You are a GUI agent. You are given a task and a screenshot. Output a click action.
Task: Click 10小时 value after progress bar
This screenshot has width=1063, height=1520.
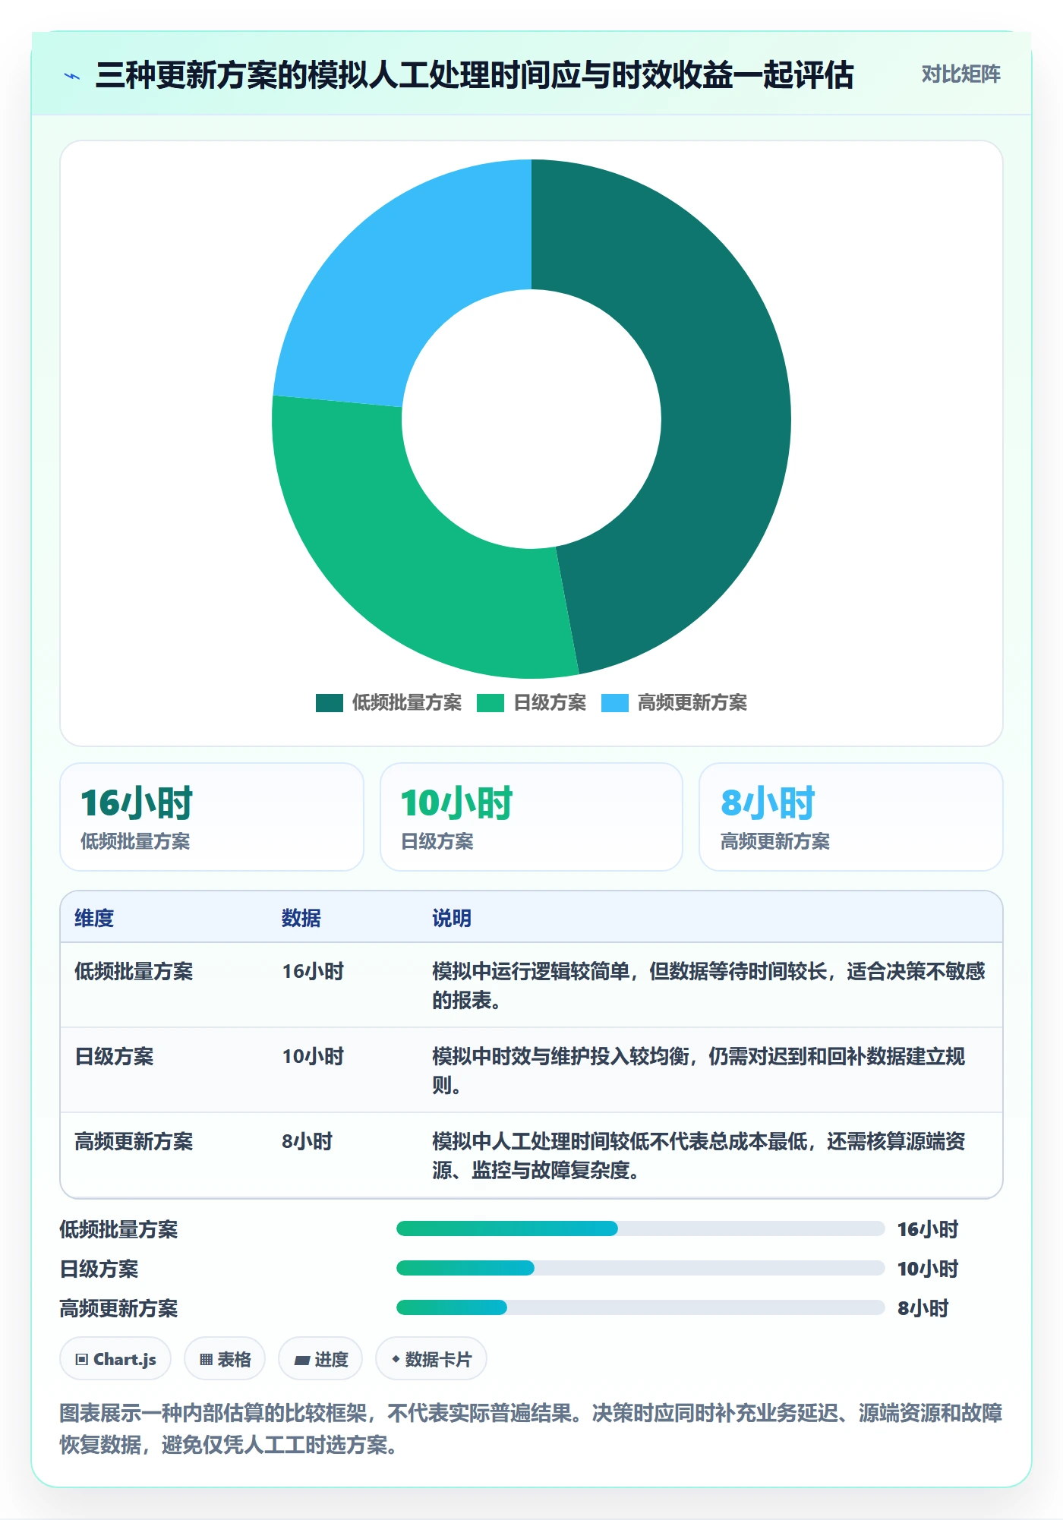928,1269
